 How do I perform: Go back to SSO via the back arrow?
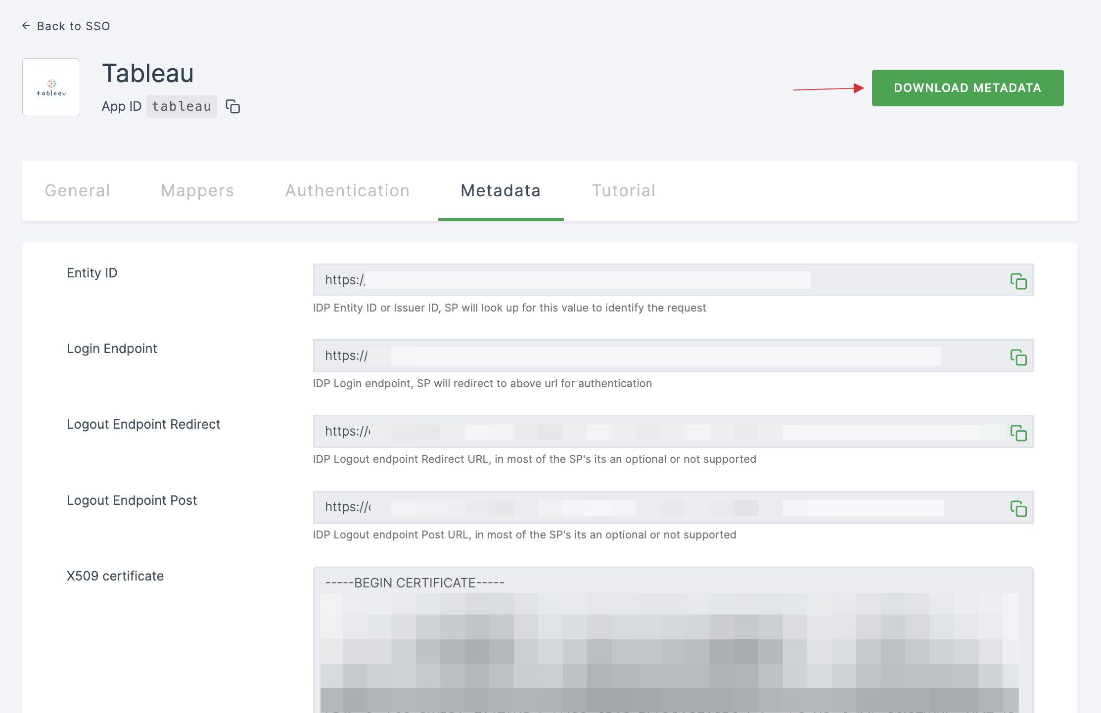(26, 26)
